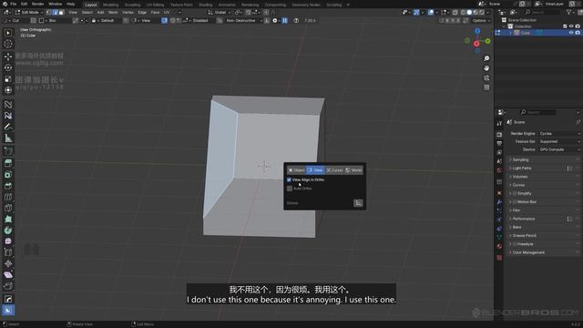The height and width of the screenshot is (328, 583).
Task: Select the Shear tool
Action: coord(8,275)
